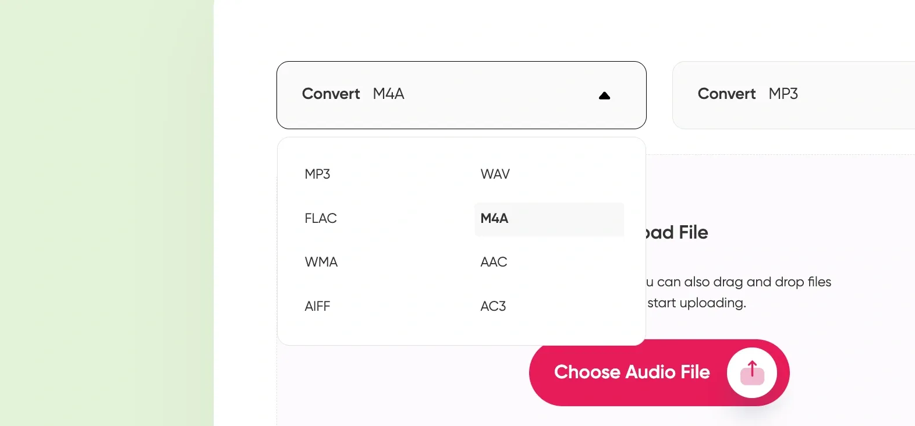Pick WMA from the conversion formats
915x426 pixels.
tap(321, 262)
